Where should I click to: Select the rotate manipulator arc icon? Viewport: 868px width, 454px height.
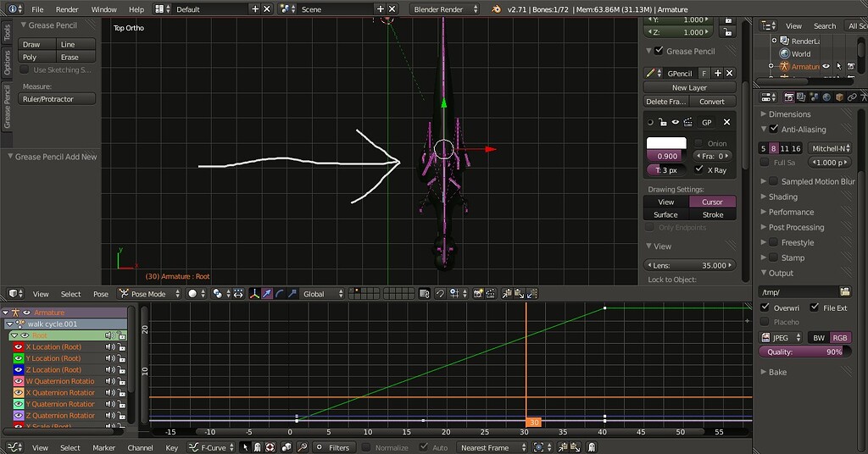pos(280,294)
